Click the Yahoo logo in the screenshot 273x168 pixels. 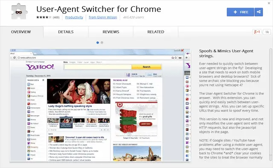point(40,67)
